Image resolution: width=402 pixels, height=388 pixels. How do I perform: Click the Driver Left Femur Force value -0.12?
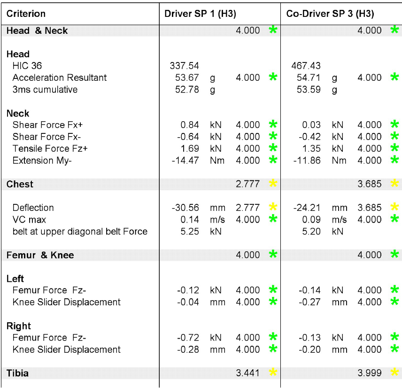[188, 290]
